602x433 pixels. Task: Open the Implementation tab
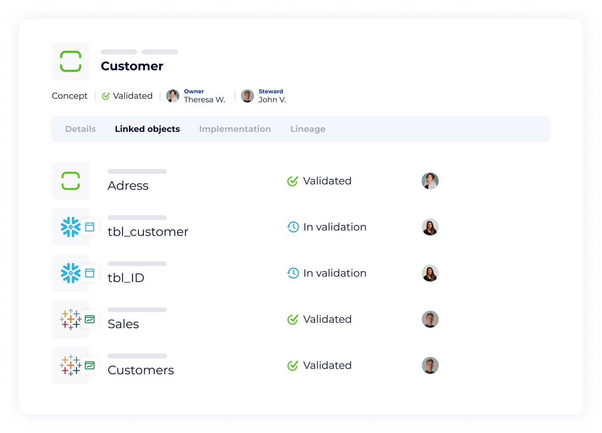[235, 129]
